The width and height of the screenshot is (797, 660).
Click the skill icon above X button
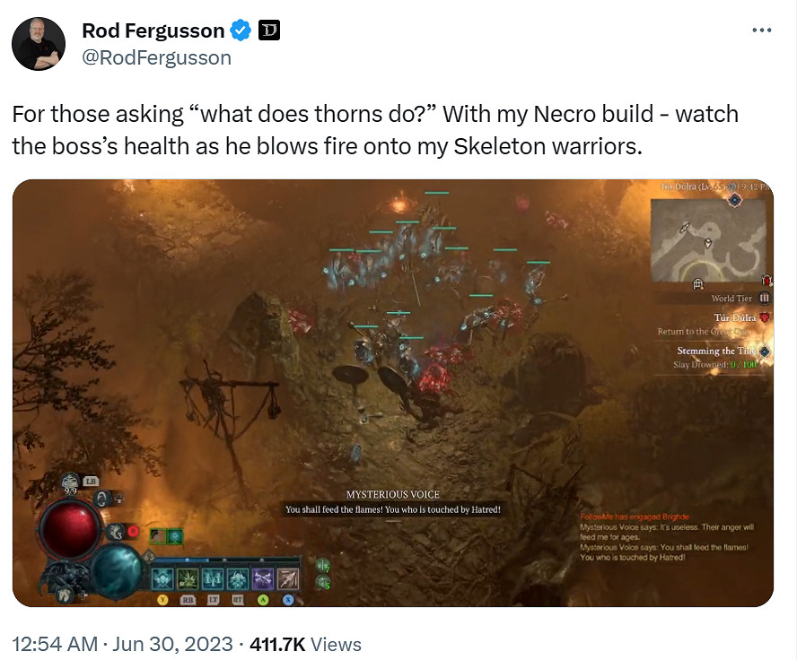288,578
